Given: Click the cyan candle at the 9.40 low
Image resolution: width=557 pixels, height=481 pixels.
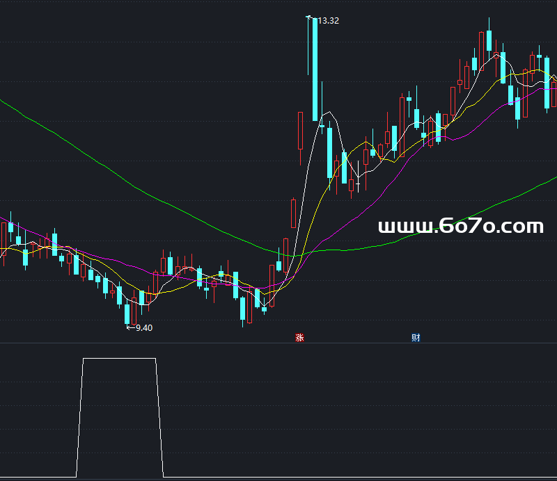Looking at the screenshot, I should click(127, 313).
